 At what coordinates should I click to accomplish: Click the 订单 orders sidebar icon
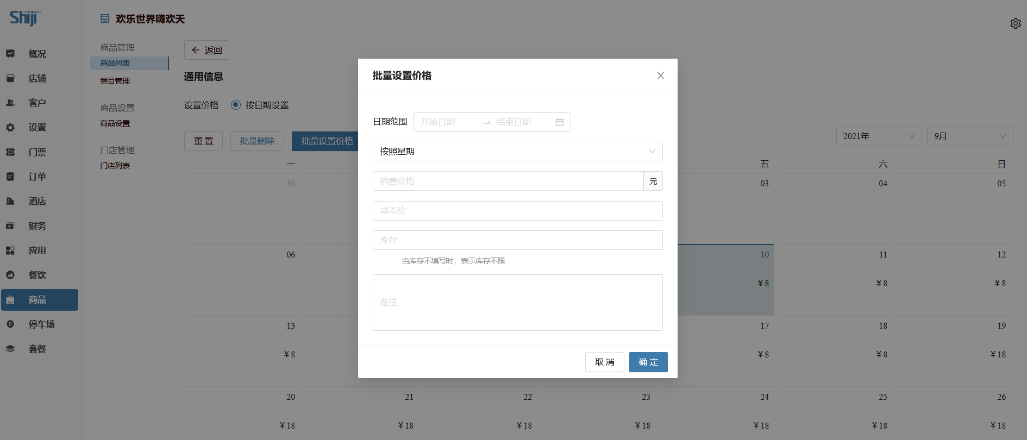(x=10, y=177)
